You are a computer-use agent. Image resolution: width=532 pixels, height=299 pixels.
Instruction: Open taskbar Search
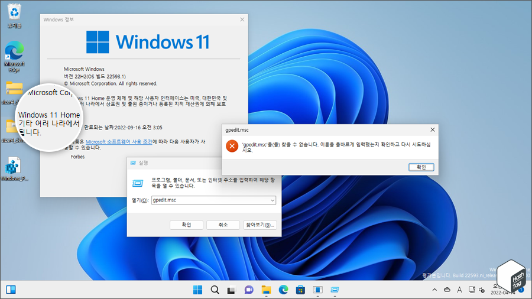point(215,290)
